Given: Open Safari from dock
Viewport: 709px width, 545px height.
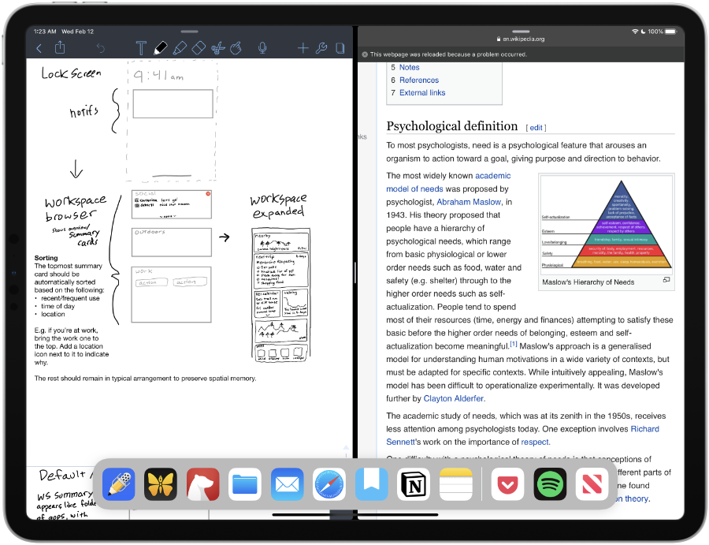Looking at the screenshot, I should coord(329,484).
